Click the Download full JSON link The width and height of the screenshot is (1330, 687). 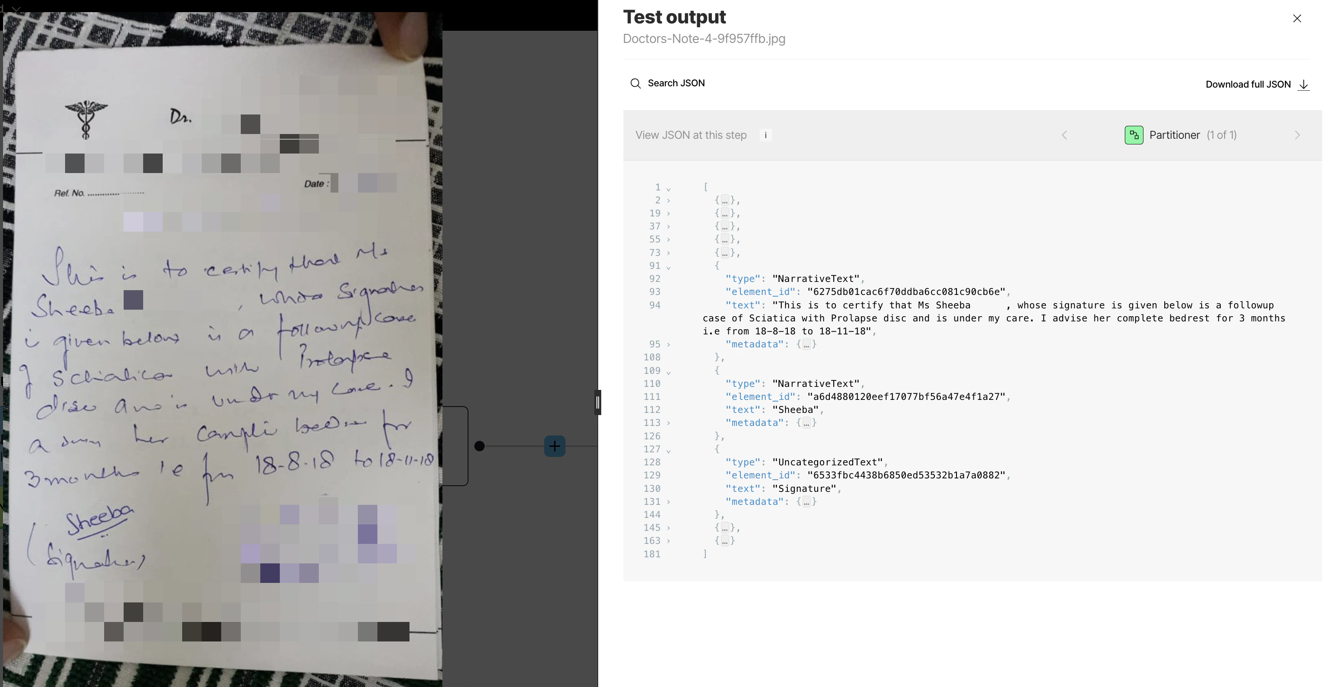(x=1248, y=85)
